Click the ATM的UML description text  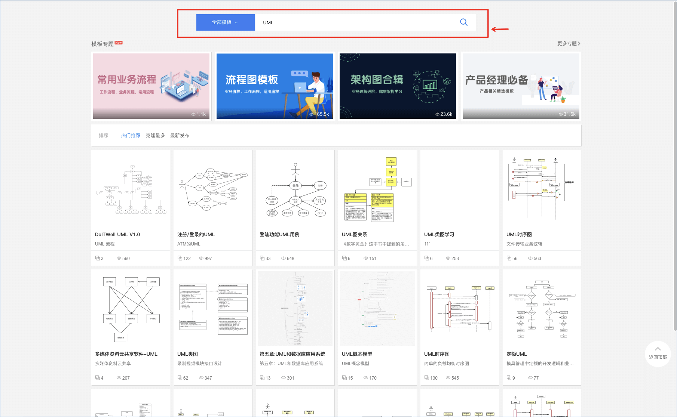[x=189, y=244]
